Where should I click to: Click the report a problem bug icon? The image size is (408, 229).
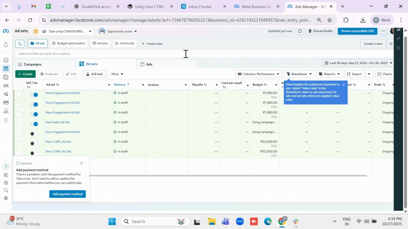(x=6, y=198)
